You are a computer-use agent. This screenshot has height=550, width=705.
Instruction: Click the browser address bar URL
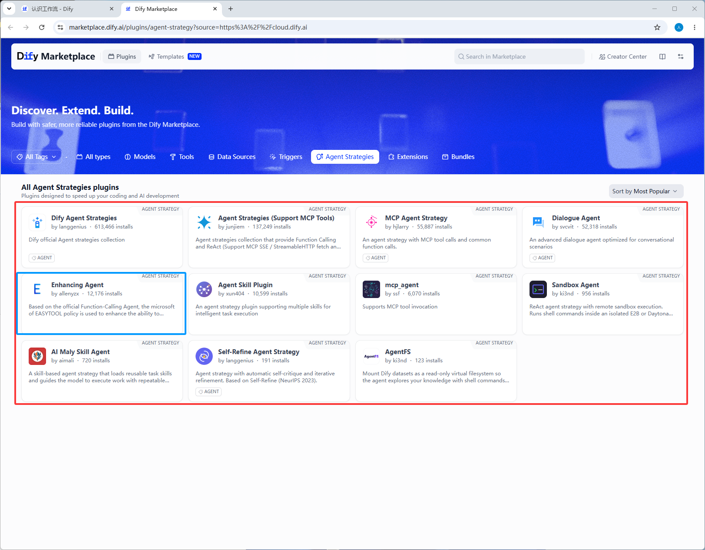(x=188, y=27)
